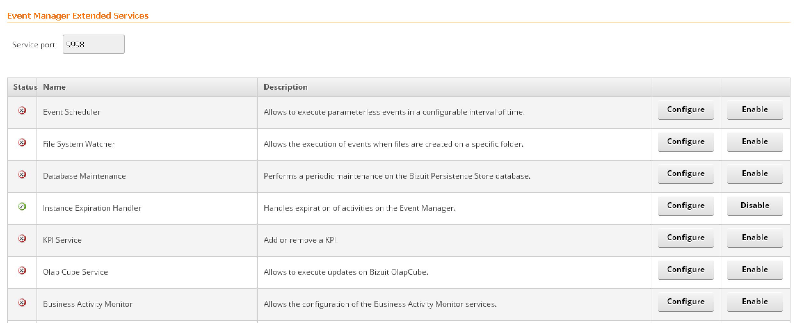Click the 'Allows to execute updates on Bizuit OlapCube' description

tap(346, 272)
